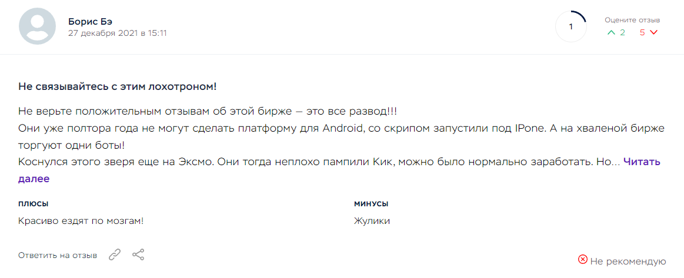This screenshot has height=278, width=684.
Task: Click 'Ответить на отзыв' to reply
Action: click(x=58, y=255)
